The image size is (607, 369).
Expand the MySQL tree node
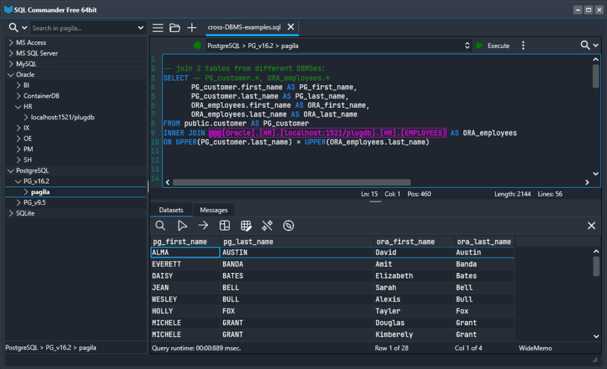click(x=10, y=63)
